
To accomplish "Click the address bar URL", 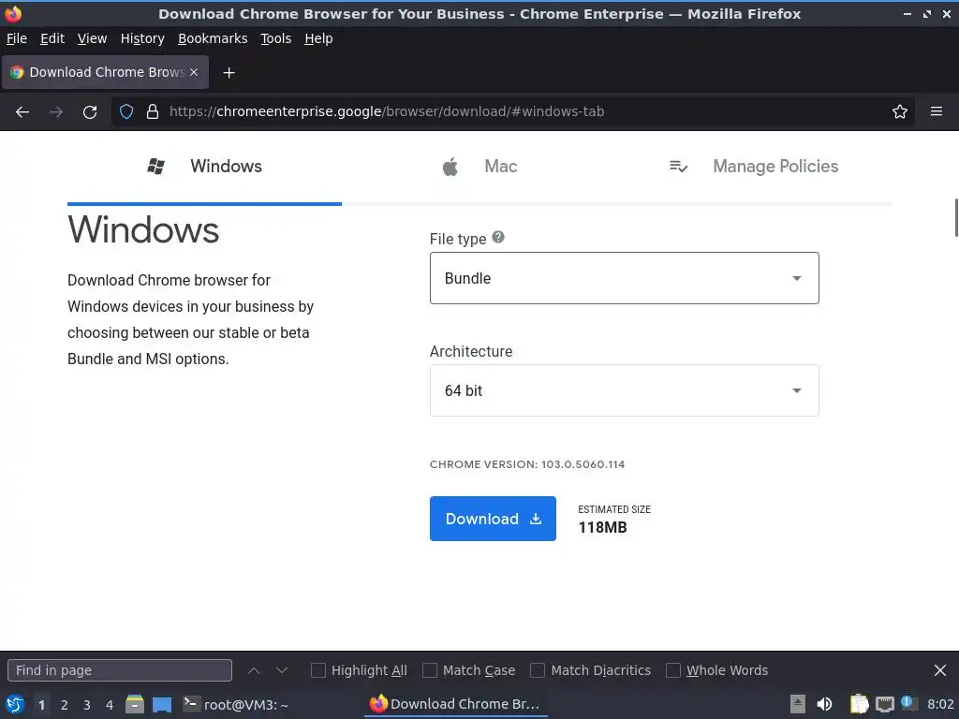I will point(387,112).
